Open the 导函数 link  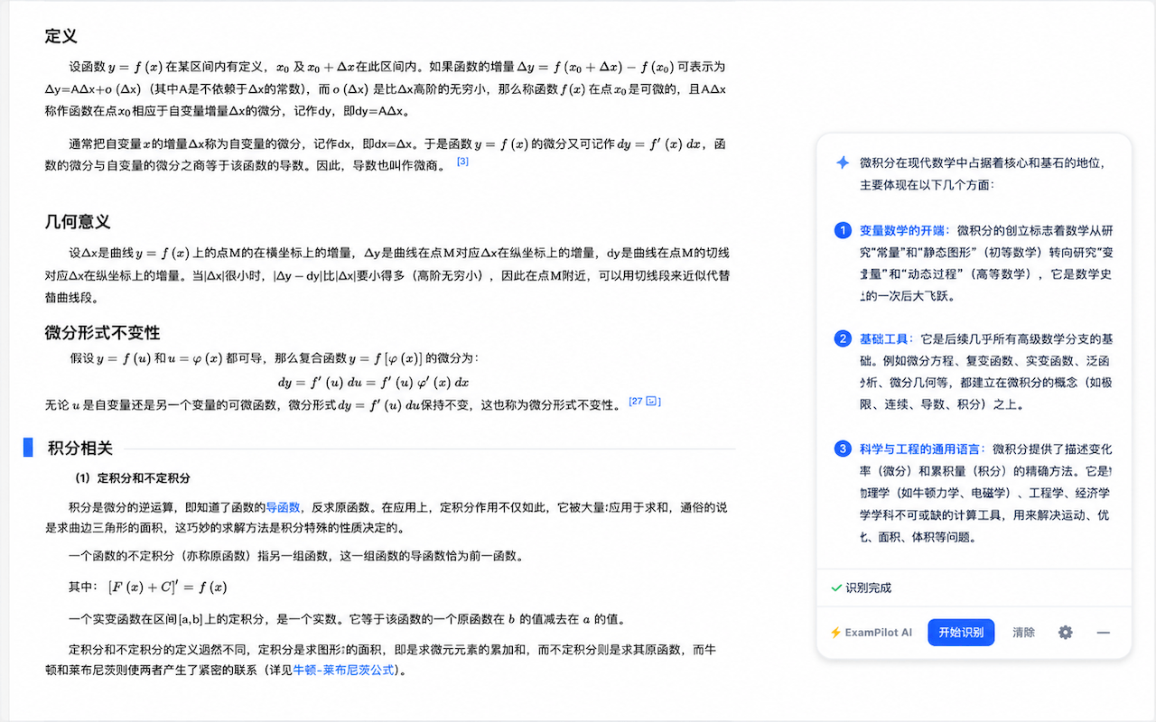tap(283, 507)
